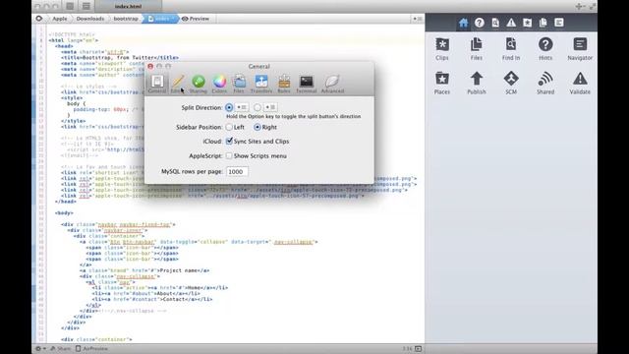This screenshot has width=629, height=354.
Task: Click the body tag line in editor
Action: (64, 213)
